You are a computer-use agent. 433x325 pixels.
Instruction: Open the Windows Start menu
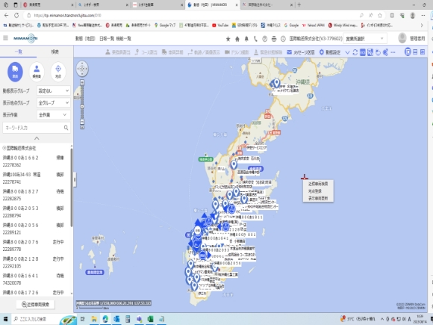click(x=5, y=319)
